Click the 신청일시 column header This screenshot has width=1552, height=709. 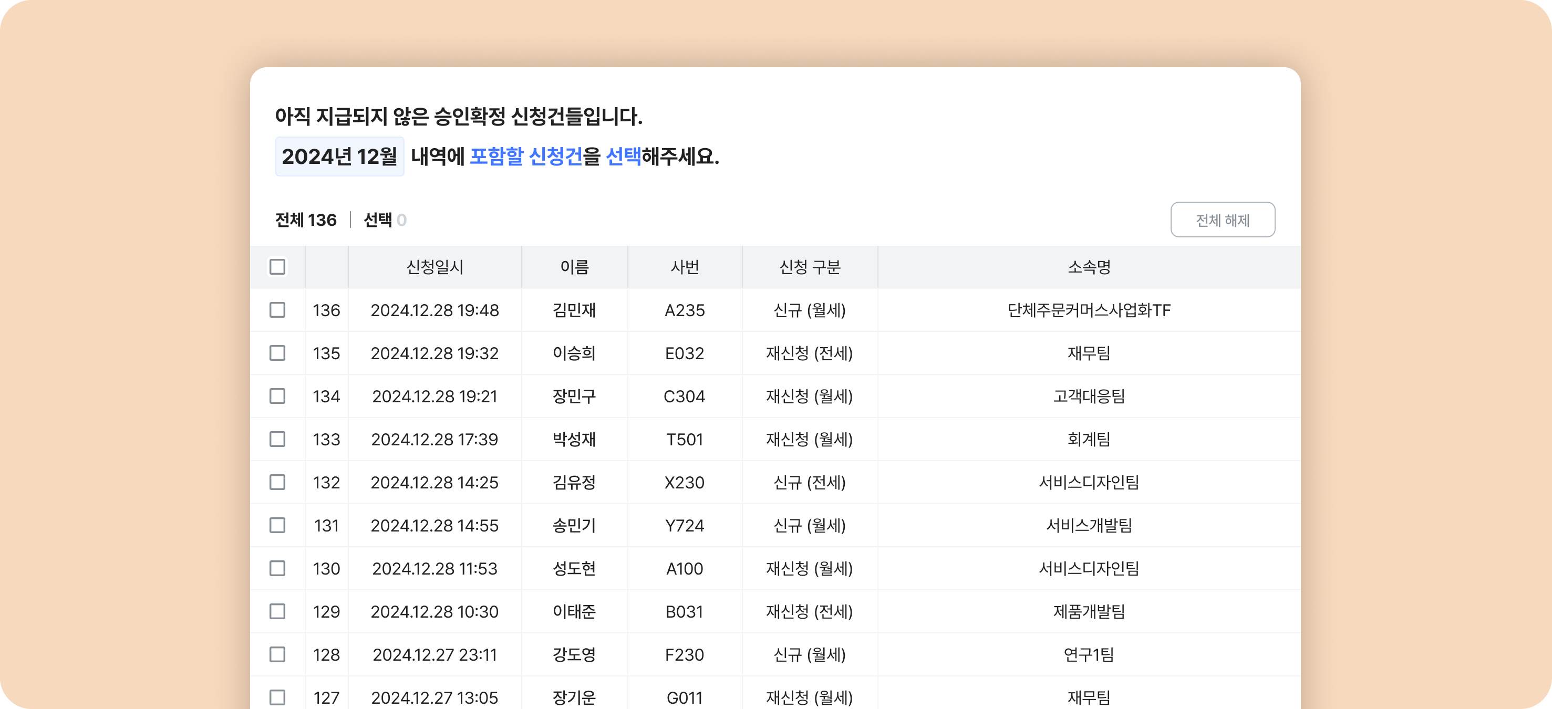point(434,267)
